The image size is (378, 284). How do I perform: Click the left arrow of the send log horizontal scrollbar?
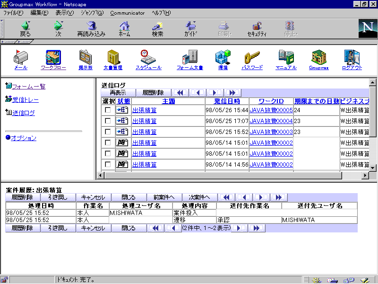point(101,175)
